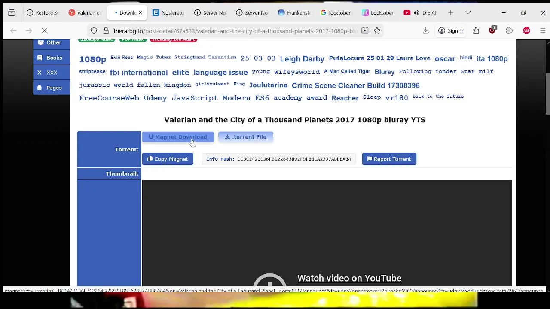Viewport: 550px width, 309px height.
Task: Open Firefox View from the tab strip
Action: coord(12,13)
